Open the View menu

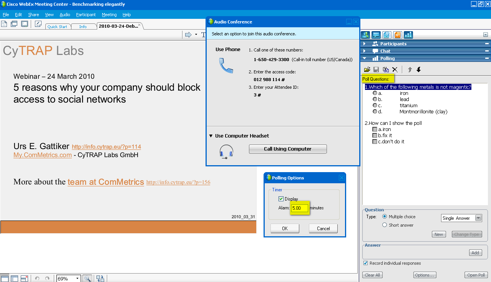tap(49, 15)
